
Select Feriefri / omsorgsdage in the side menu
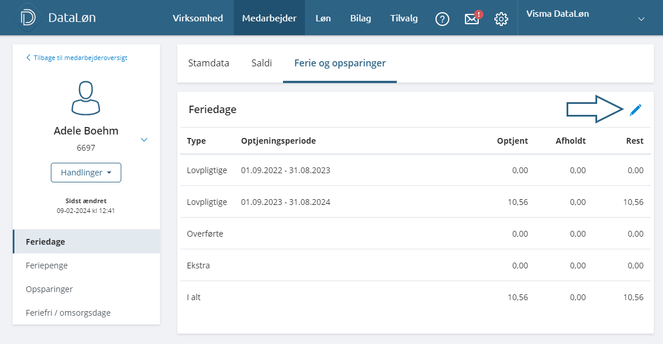[86, 313]
